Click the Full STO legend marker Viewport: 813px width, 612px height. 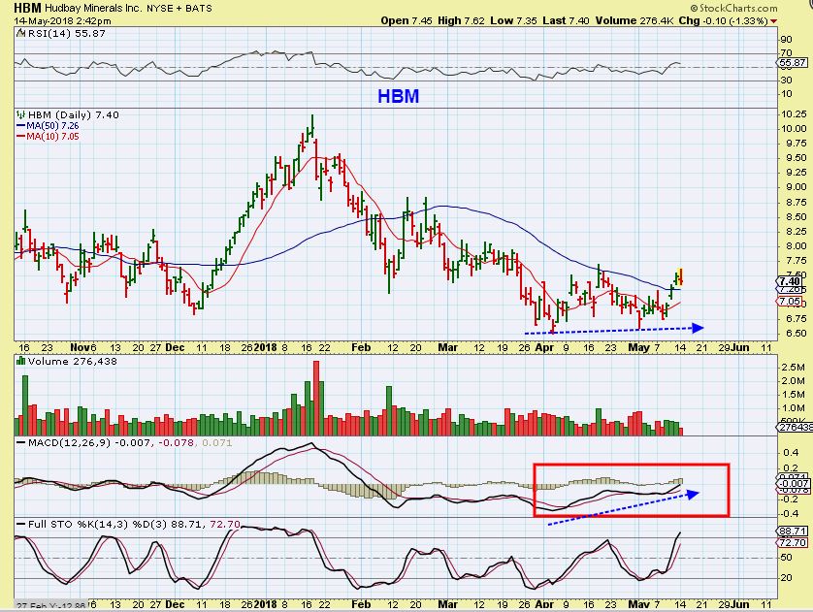pyautogui.click(x=20, y=525)
